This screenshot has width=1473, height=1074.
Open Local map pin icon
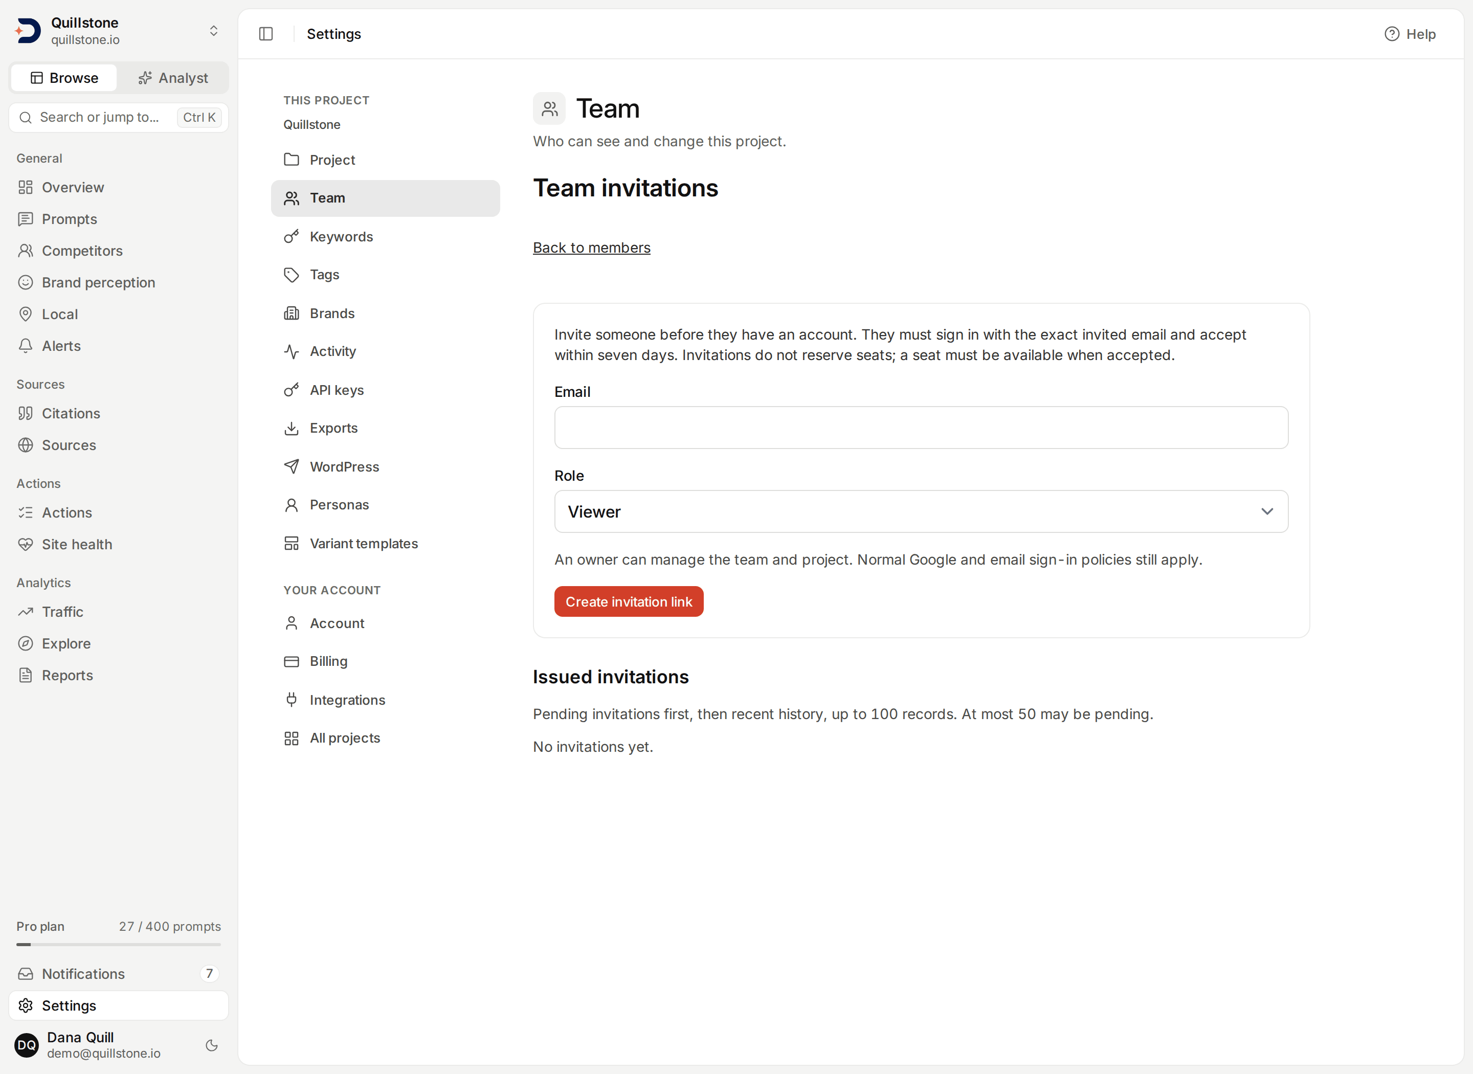pos(26,314)
